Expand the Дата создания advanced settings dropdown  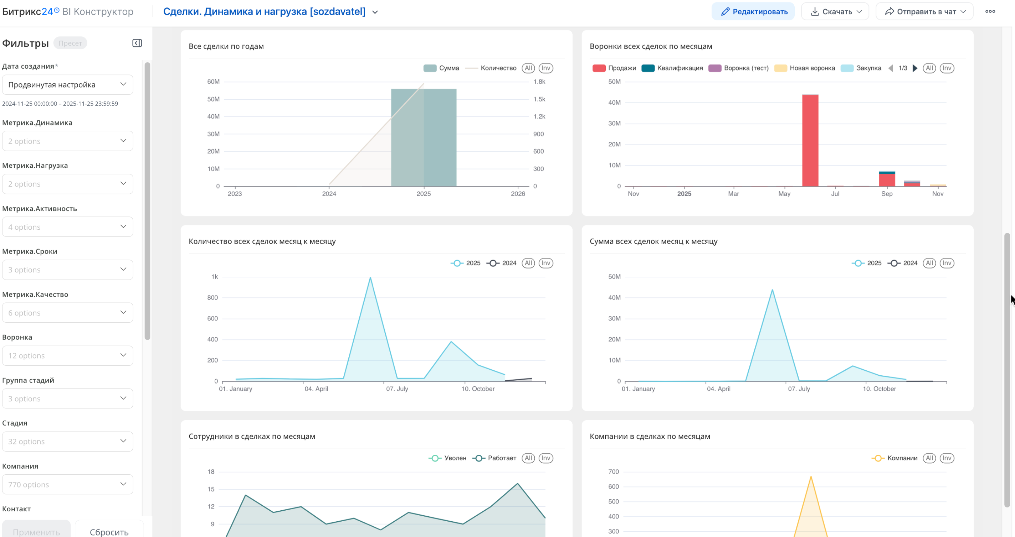coord(67,85)
